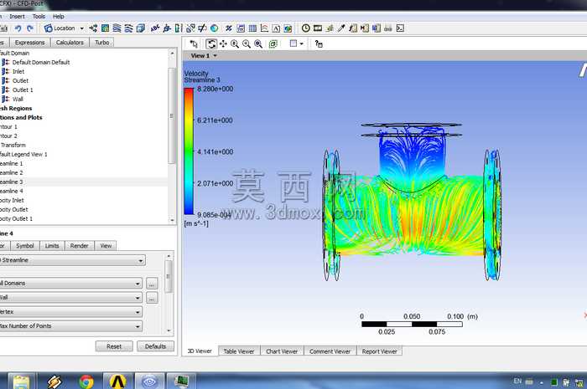The width and height of the screenshot is (587, 389).
Task: Insert a new Table
Action: (x=252, y=28)
